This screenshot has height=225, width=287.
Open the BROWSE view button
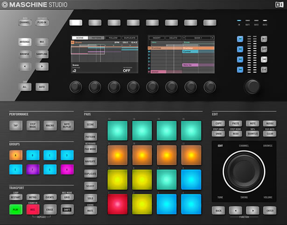pyautogui.click(x=25, y=54)
